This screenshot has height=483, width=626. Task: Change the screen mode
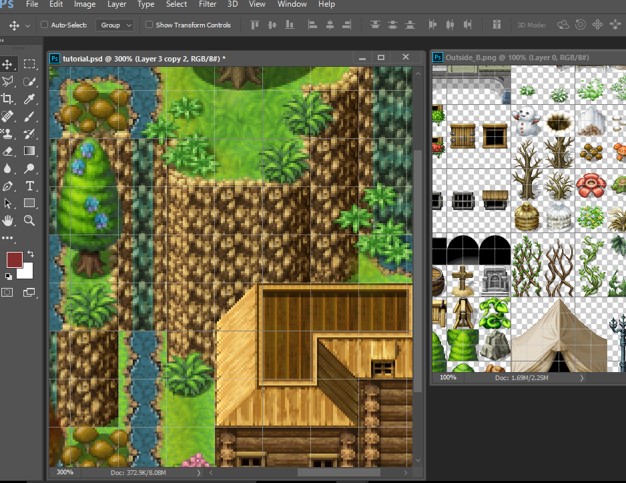click(29, 293)
